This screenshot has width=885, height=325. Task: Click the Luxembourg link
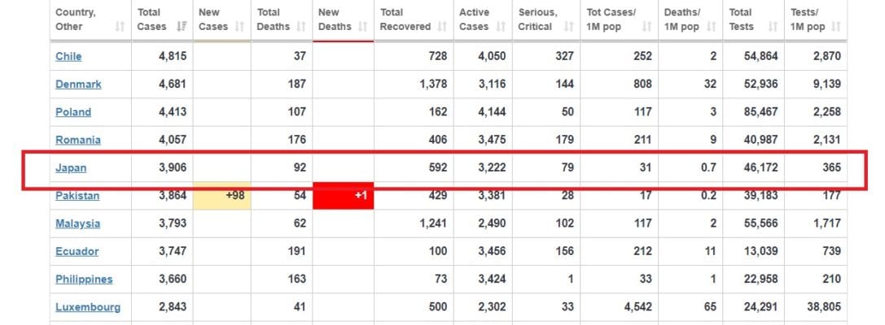[x=88, y=308]
